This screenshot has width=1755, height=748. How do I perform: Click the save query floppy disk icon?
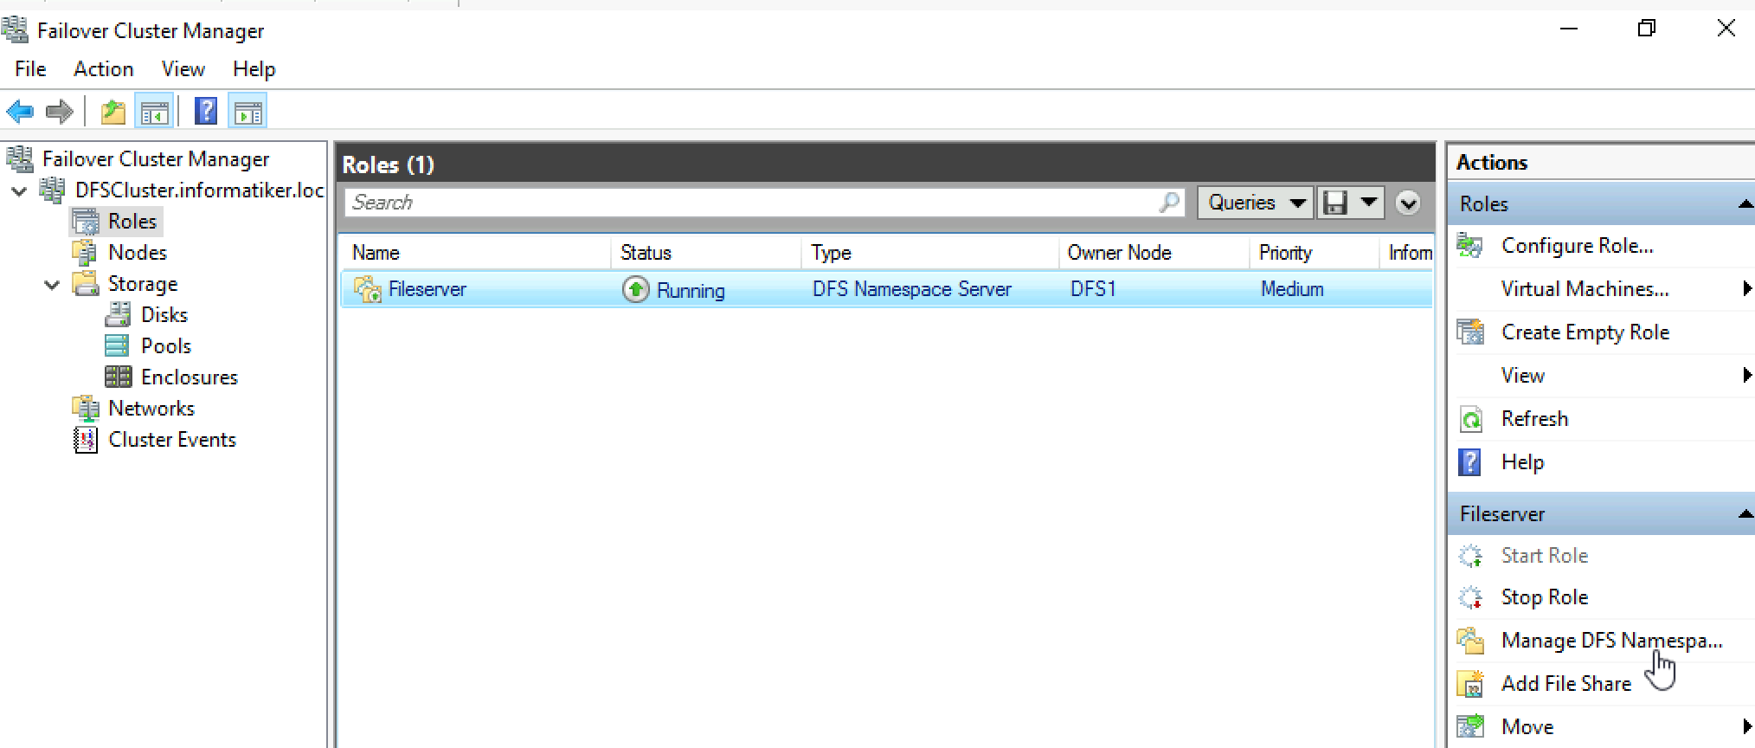pyautogui.click(x=1335, y=203)
